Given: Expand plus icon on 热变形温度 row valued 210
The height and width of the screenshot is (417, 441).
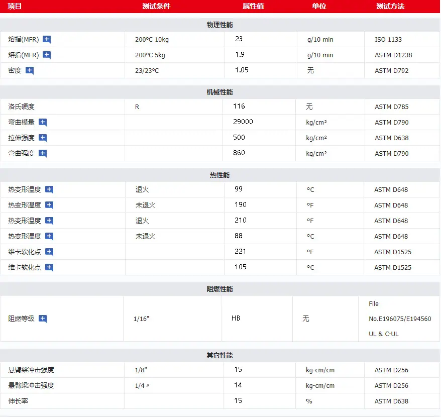Looking at the screenshot, I should point(49,221).
